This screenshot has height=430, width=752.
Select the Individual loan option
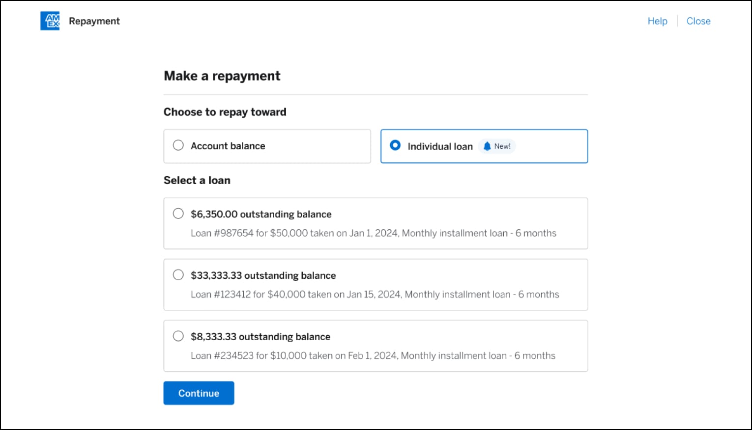click(395, 145)
